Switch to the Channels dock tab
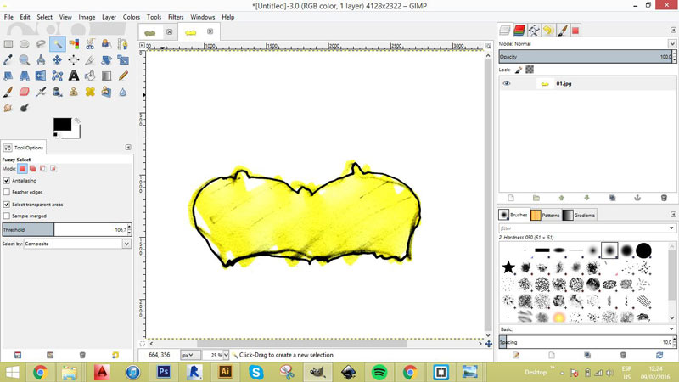This screenshot has width=679, height=382. 519,31
